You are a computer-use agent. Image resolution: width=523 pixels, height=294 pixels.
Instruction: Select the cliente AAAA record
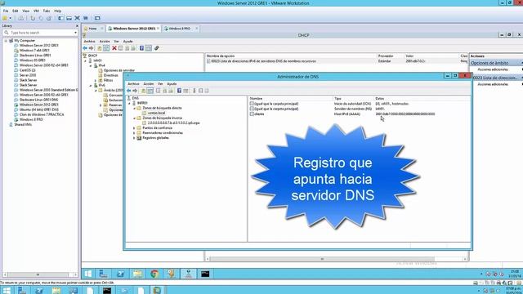(259, 114)
